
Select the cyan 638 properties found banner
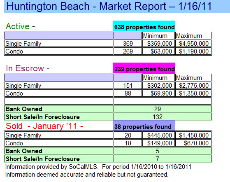tap(144, 26)
